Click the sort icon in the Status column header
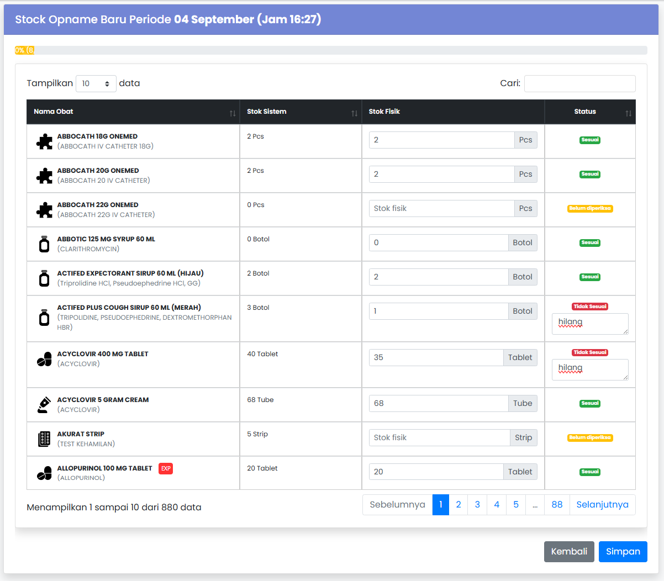This screenshot has height=581, width=664. pos(629,113)
